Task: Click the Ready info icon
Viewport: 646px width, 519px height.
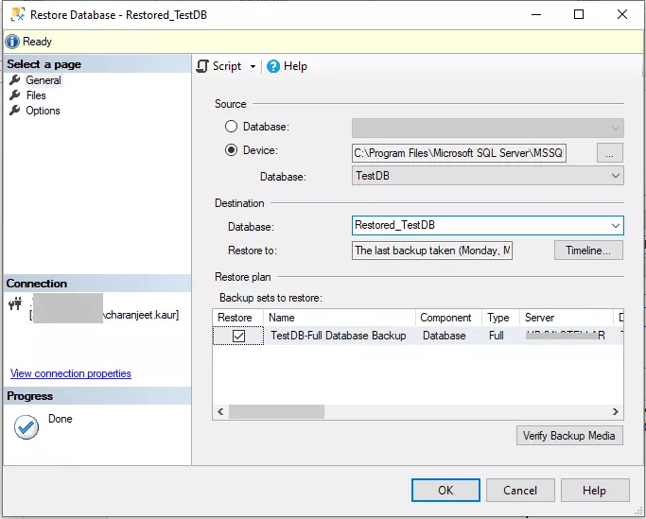Action: tap(12, 42)
